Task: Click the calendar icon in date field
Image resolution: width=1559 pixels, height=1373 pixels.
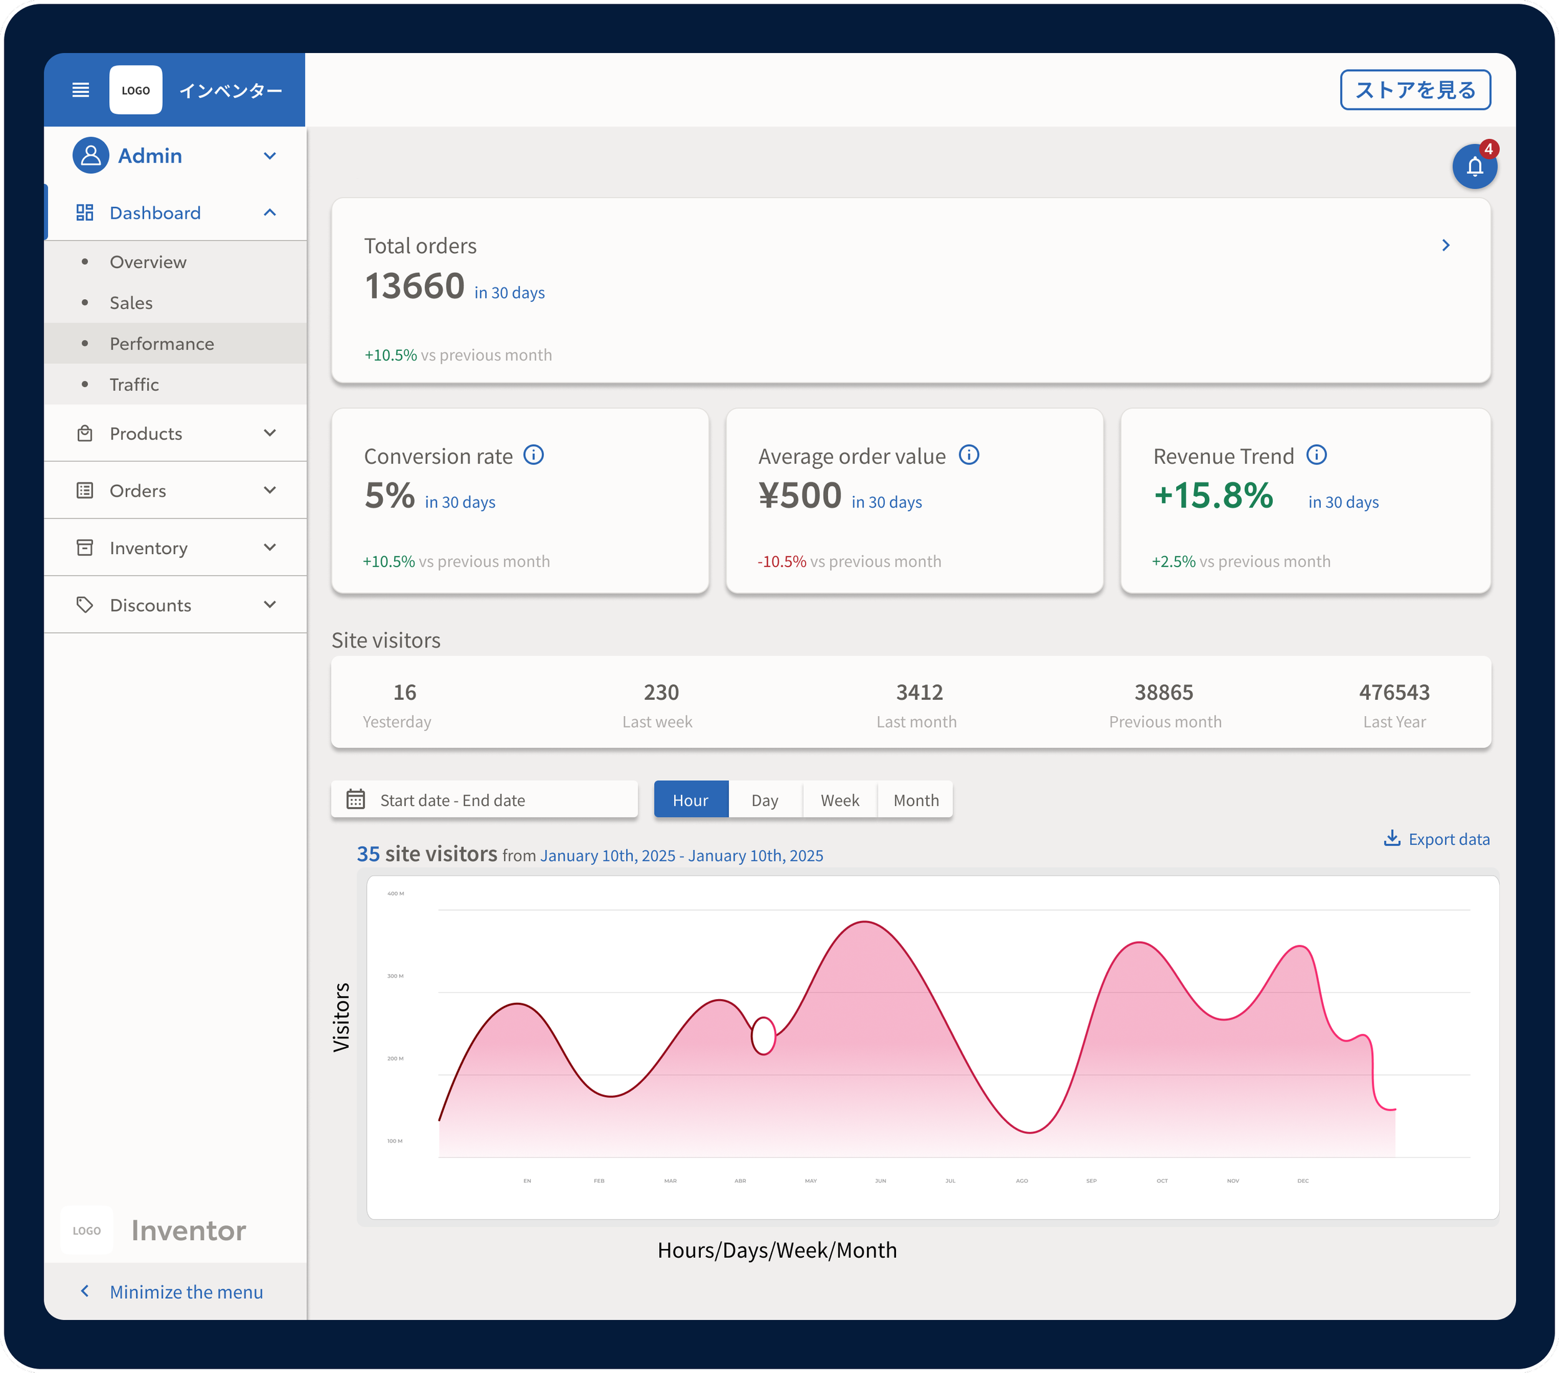Action: click(x=355, y=799)
